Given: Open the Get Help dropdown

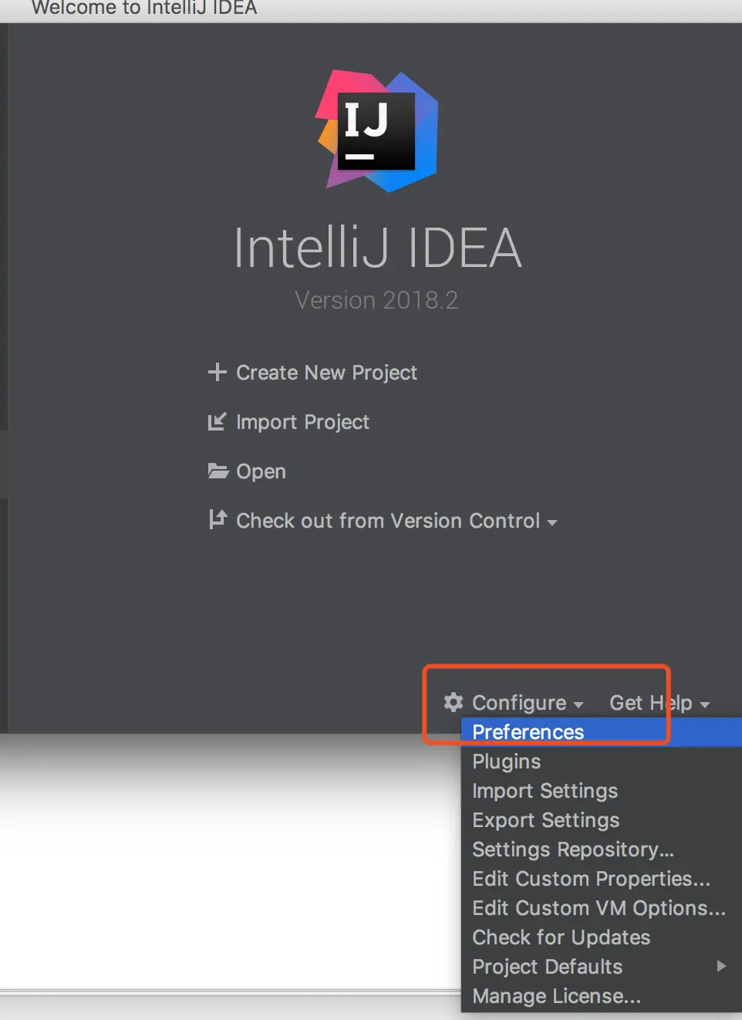Looking at the screenshot, I should coord(659,703).
